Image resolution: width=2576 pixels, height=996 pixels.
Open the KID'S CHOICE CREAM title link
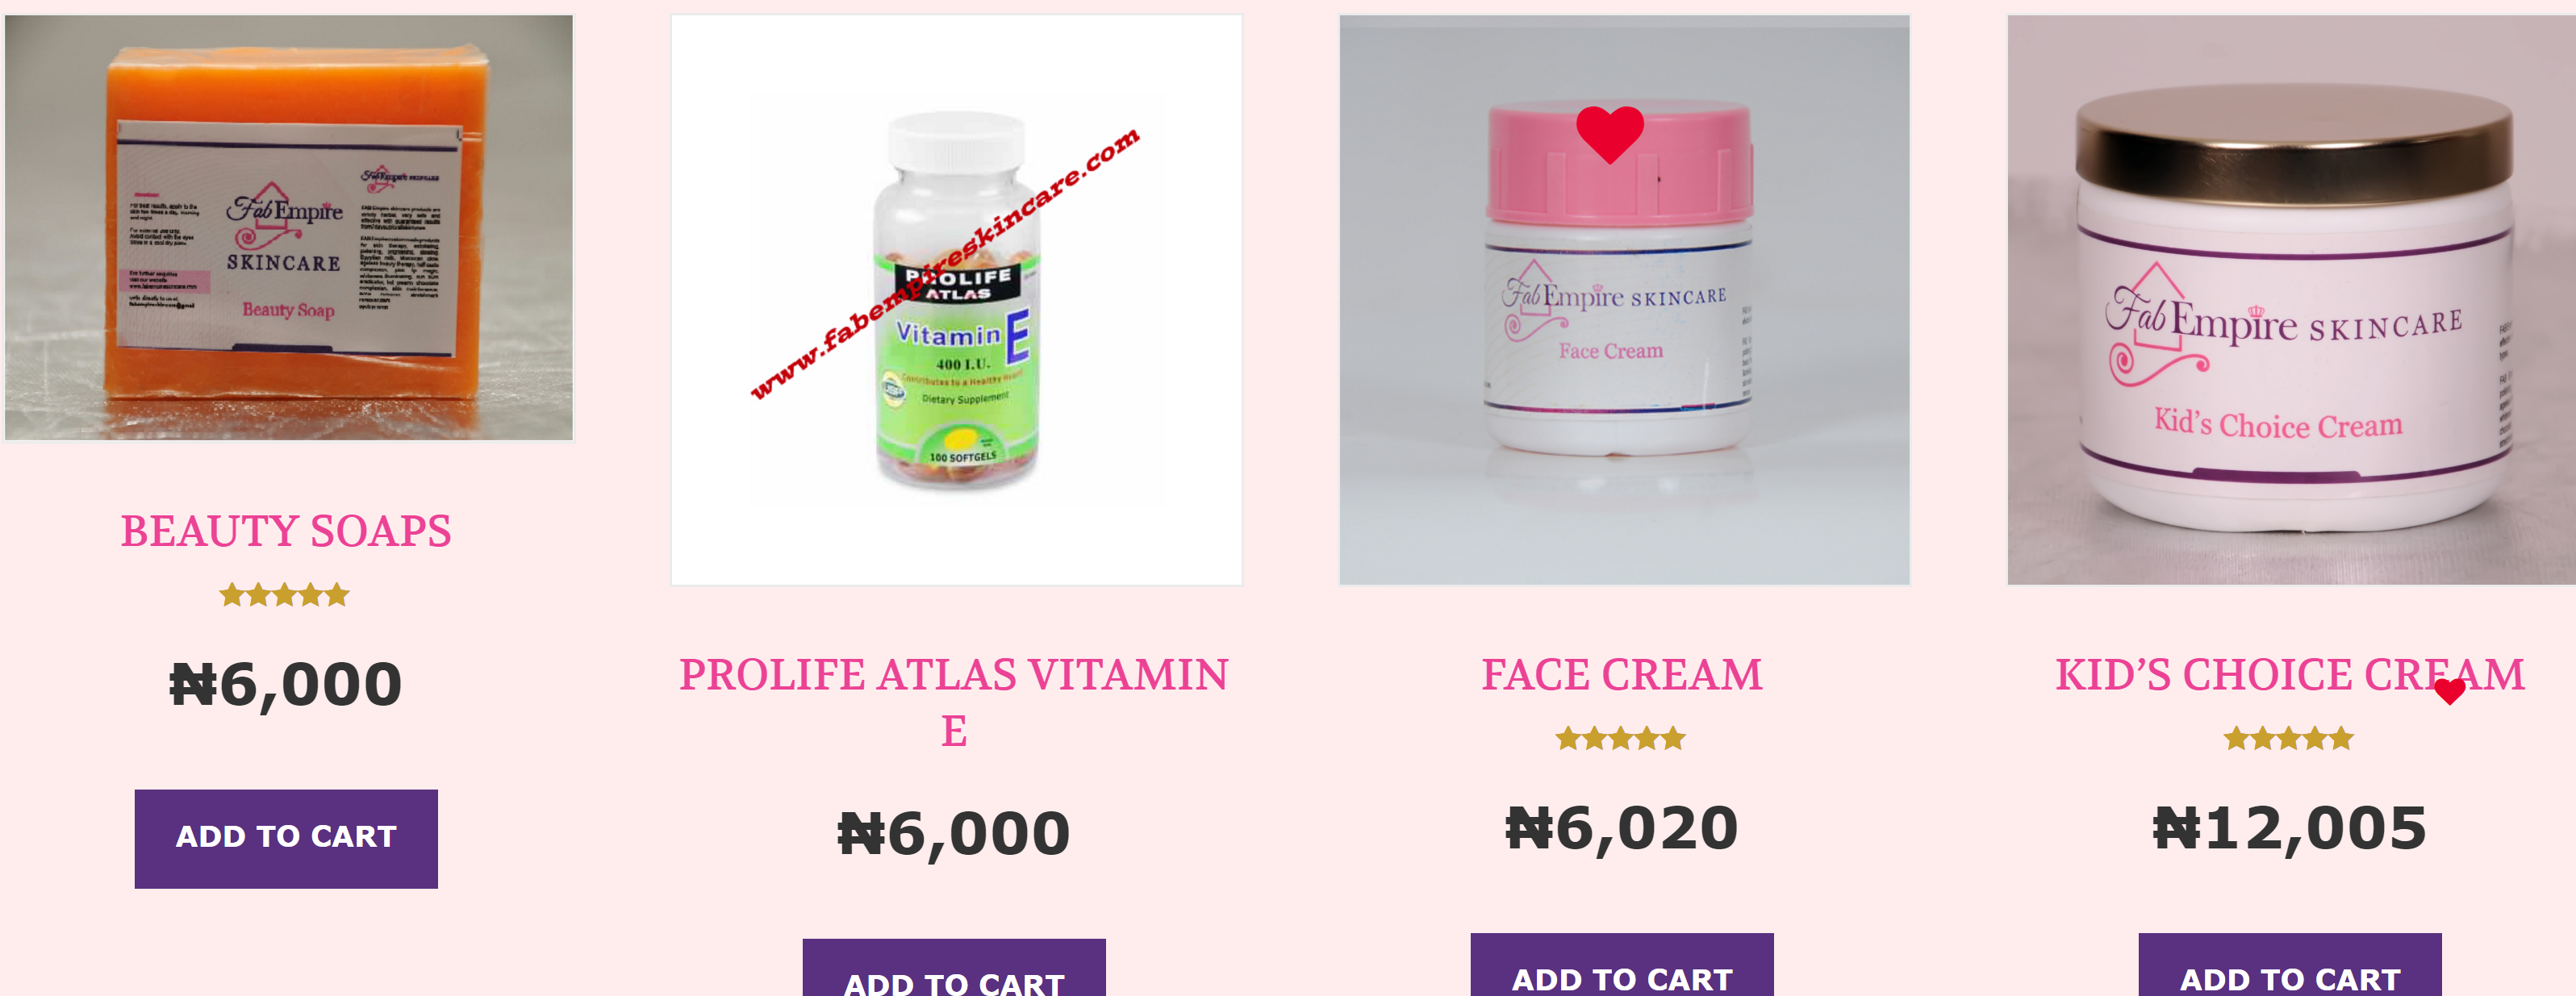tap(2290, 675)
